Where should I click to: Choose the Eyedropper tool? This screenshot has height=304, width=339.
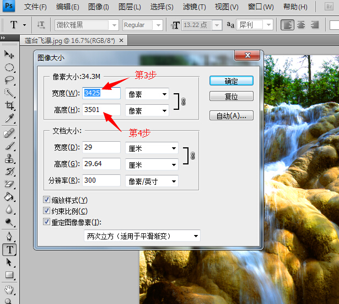(9, 119)
